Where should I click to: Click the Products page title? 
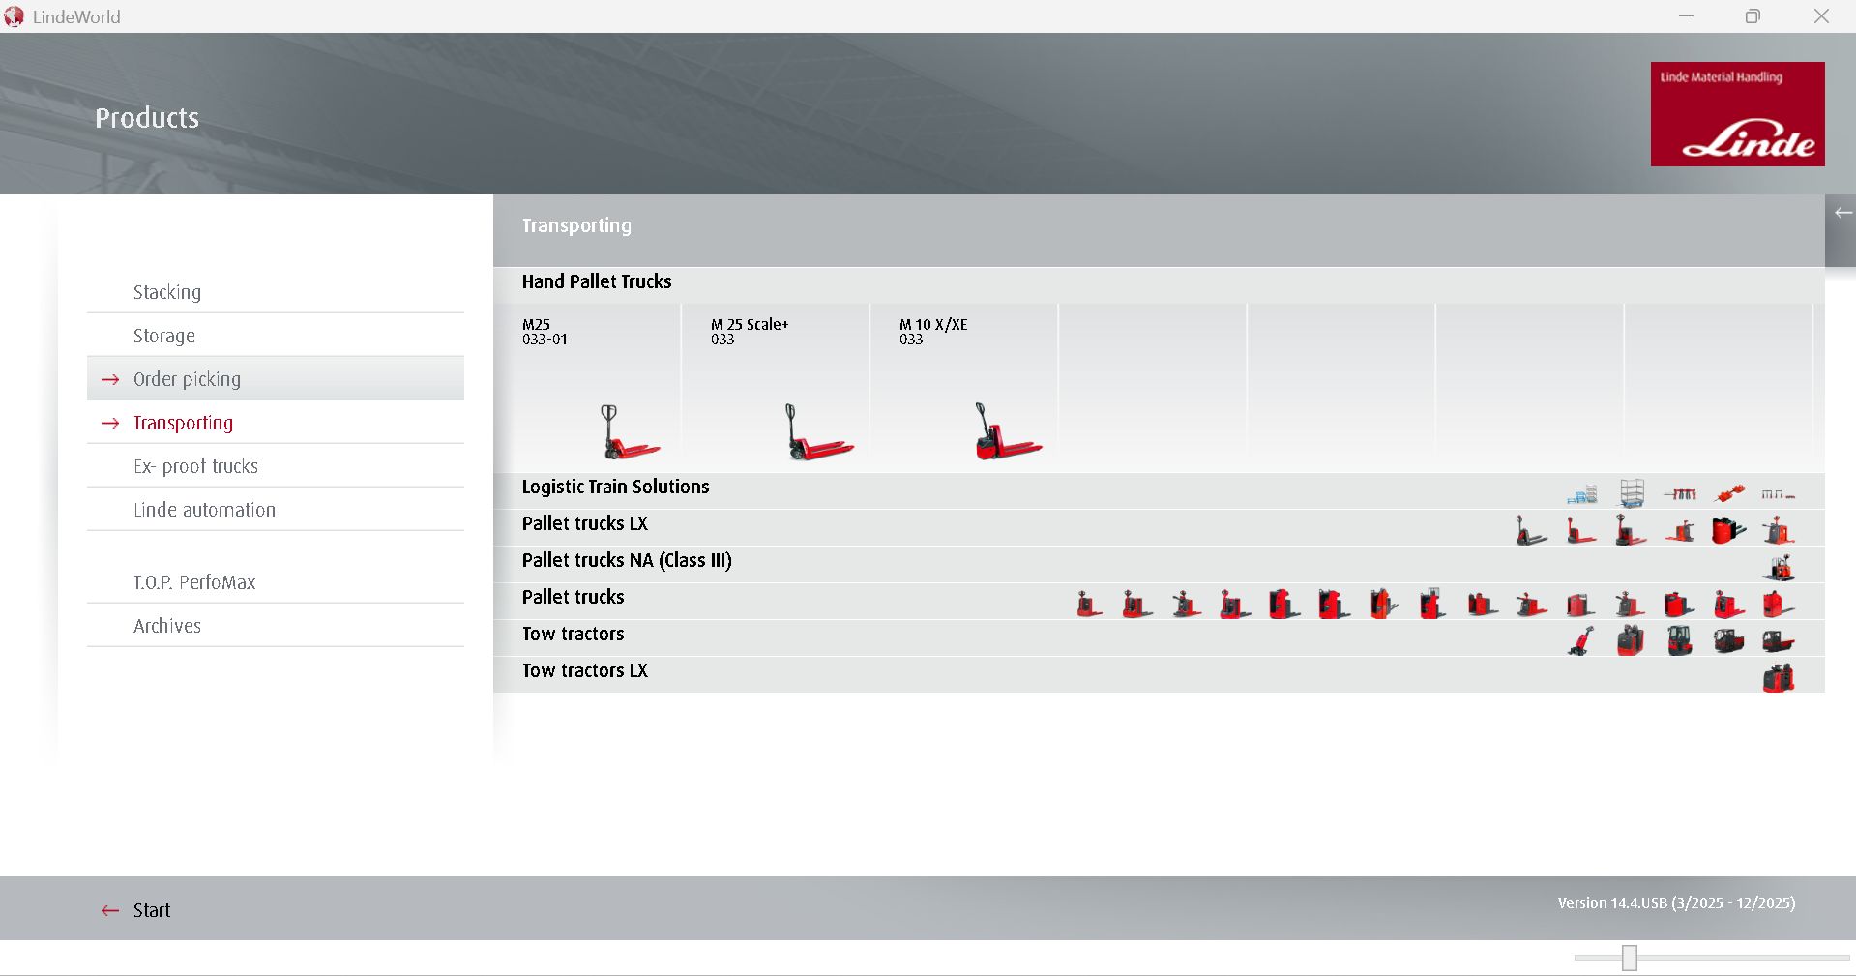click(147, 118)
